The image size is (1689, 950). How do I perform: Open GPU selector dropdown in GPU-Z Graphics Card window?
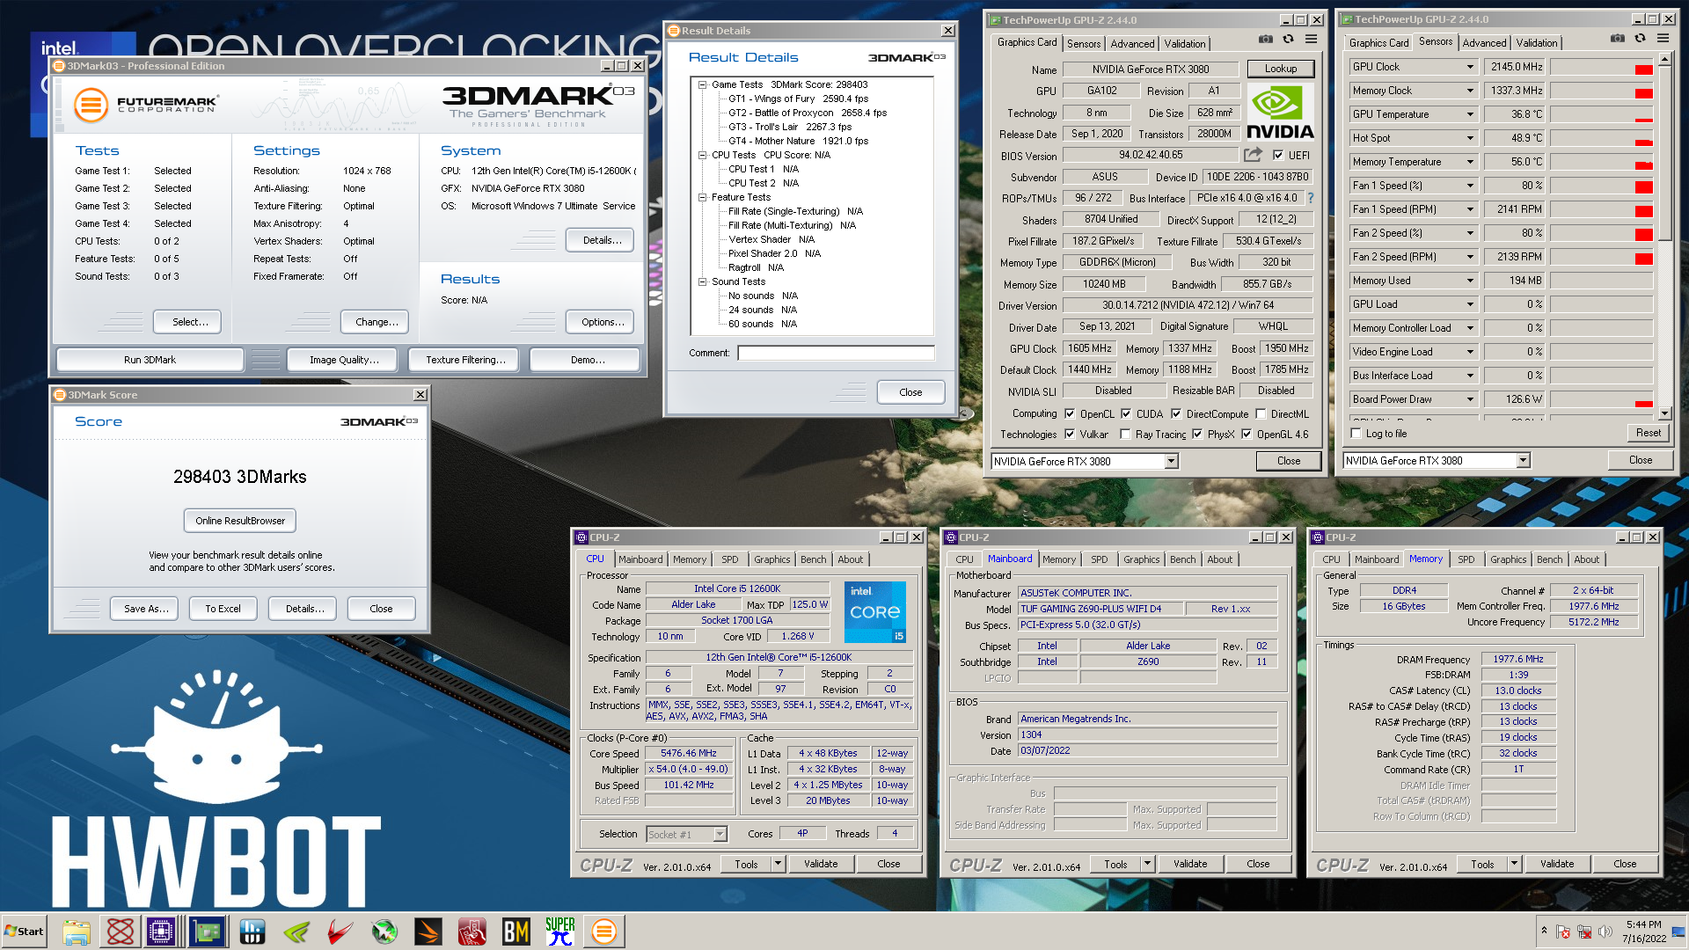pos(1171,462)
